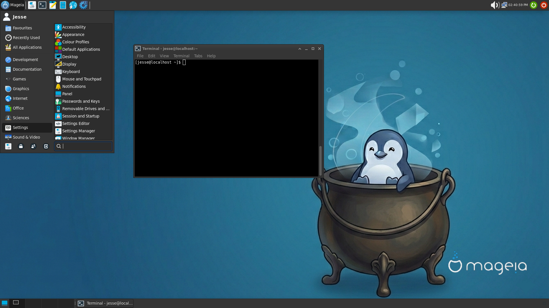The width and height of the screenshot is (549, 308).
Task: Launch the terminal emulator from the top panel
Action: coord(42,5)
